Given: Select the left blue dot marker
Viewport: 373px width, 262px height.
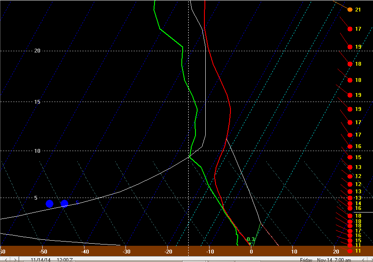Looking at the screenshot, I should coord(50,204).
